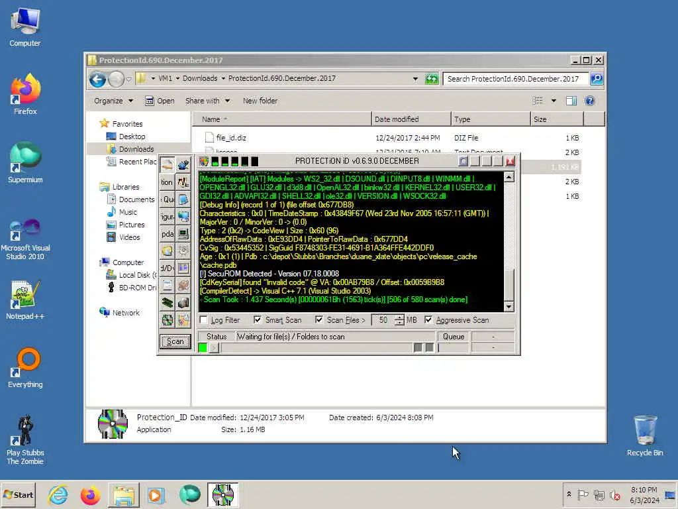
Task: Click the blue round button in Protection ID title bar
Action: [x=463, y=161]
